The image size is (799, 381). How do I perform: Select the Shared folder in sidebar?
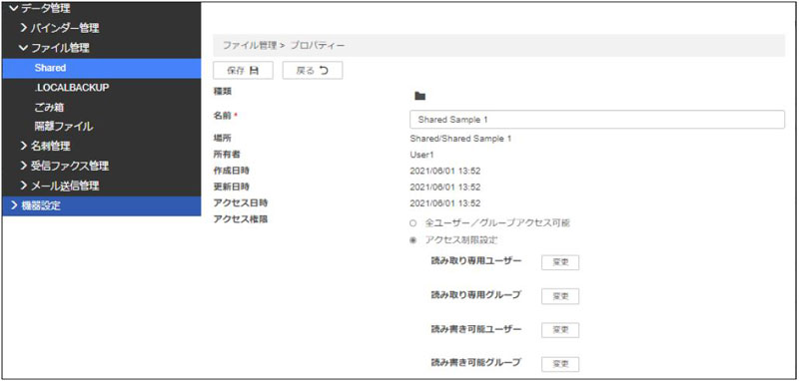(x=102, y=68)
